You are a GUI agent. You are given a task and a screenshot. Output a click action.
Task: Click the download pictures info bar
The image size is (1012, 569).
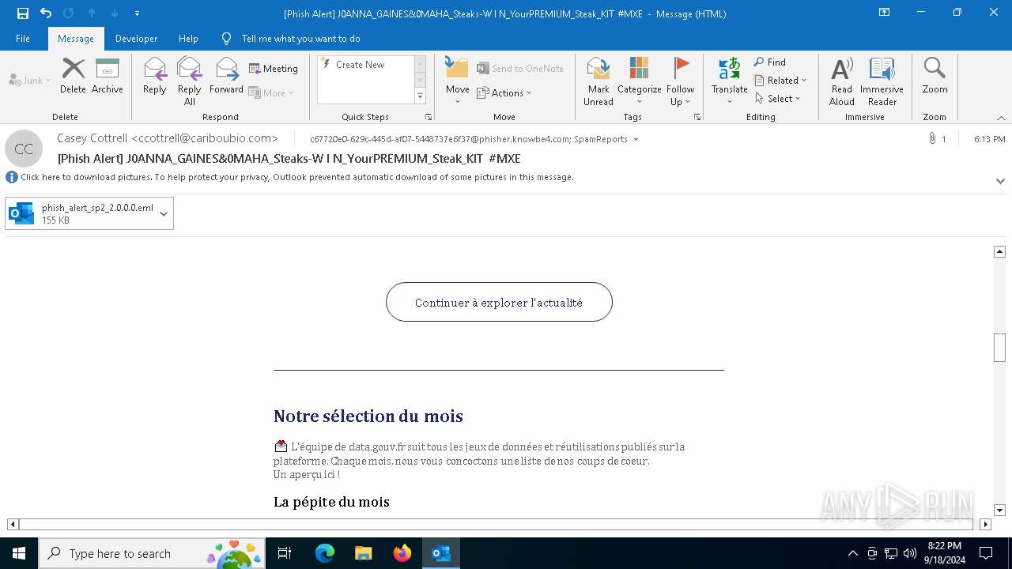297,178
